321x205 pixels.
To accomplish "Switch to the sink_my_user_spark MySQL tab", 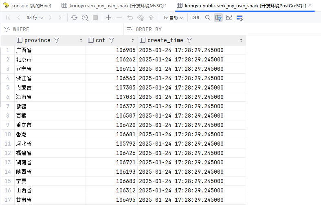I will 114,6.
